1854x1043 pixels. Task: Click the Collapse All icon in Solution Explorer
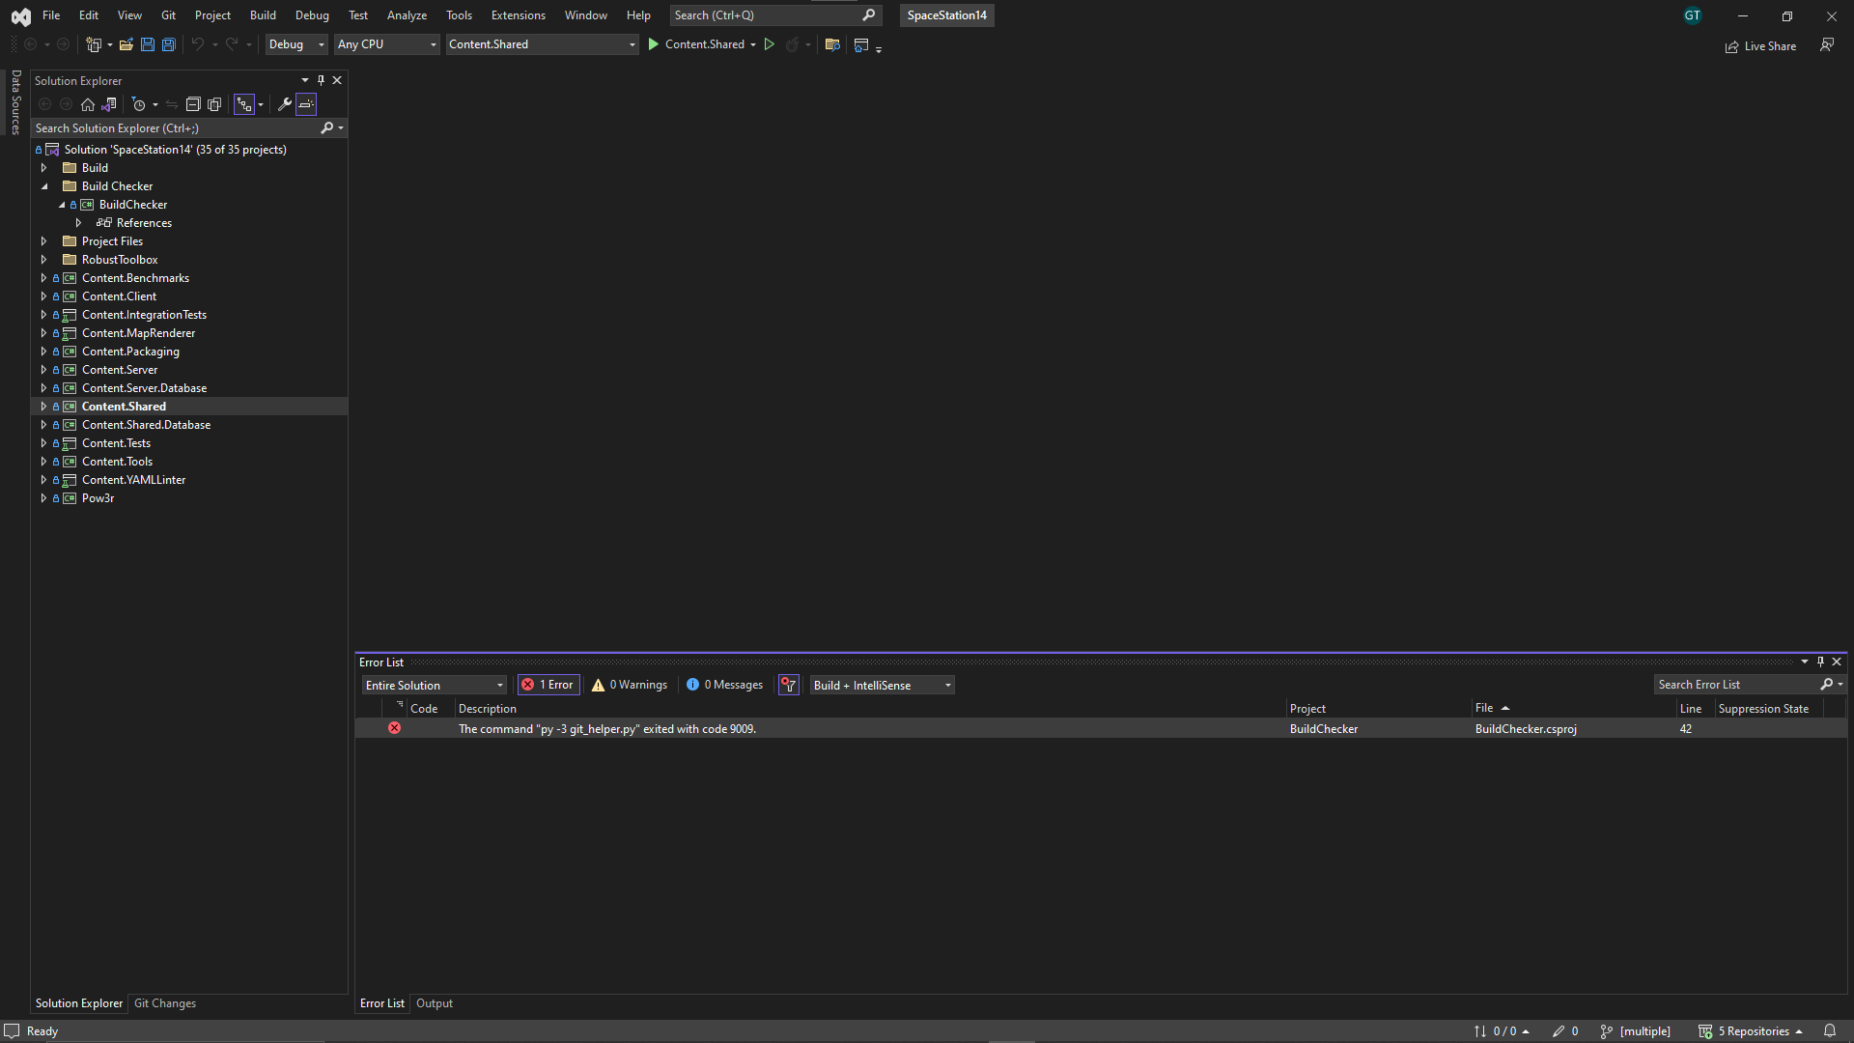click(x=193, y=104)
